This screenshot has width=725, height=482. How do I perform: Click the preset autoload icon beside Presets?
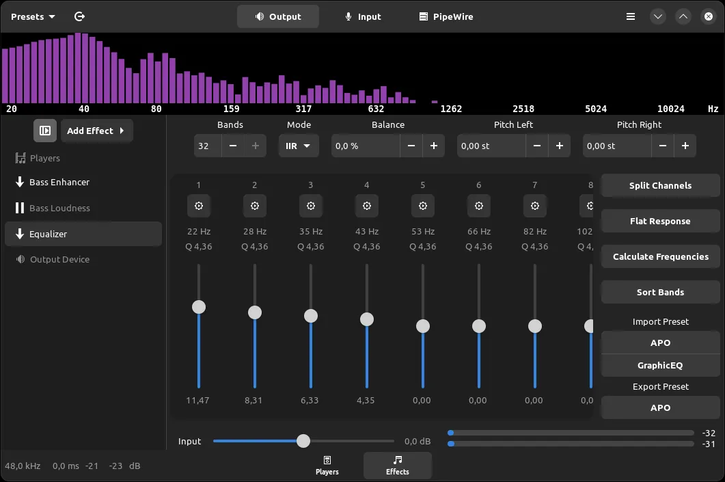click(x=79, y=16)
